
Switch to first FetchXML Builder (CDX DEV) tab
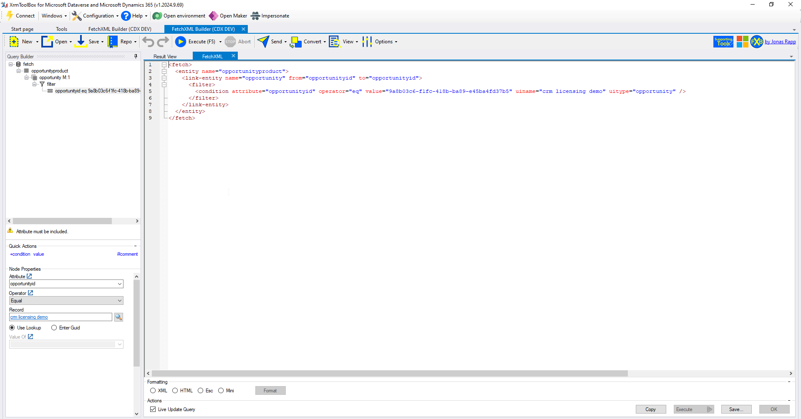(x=120, y=29)
